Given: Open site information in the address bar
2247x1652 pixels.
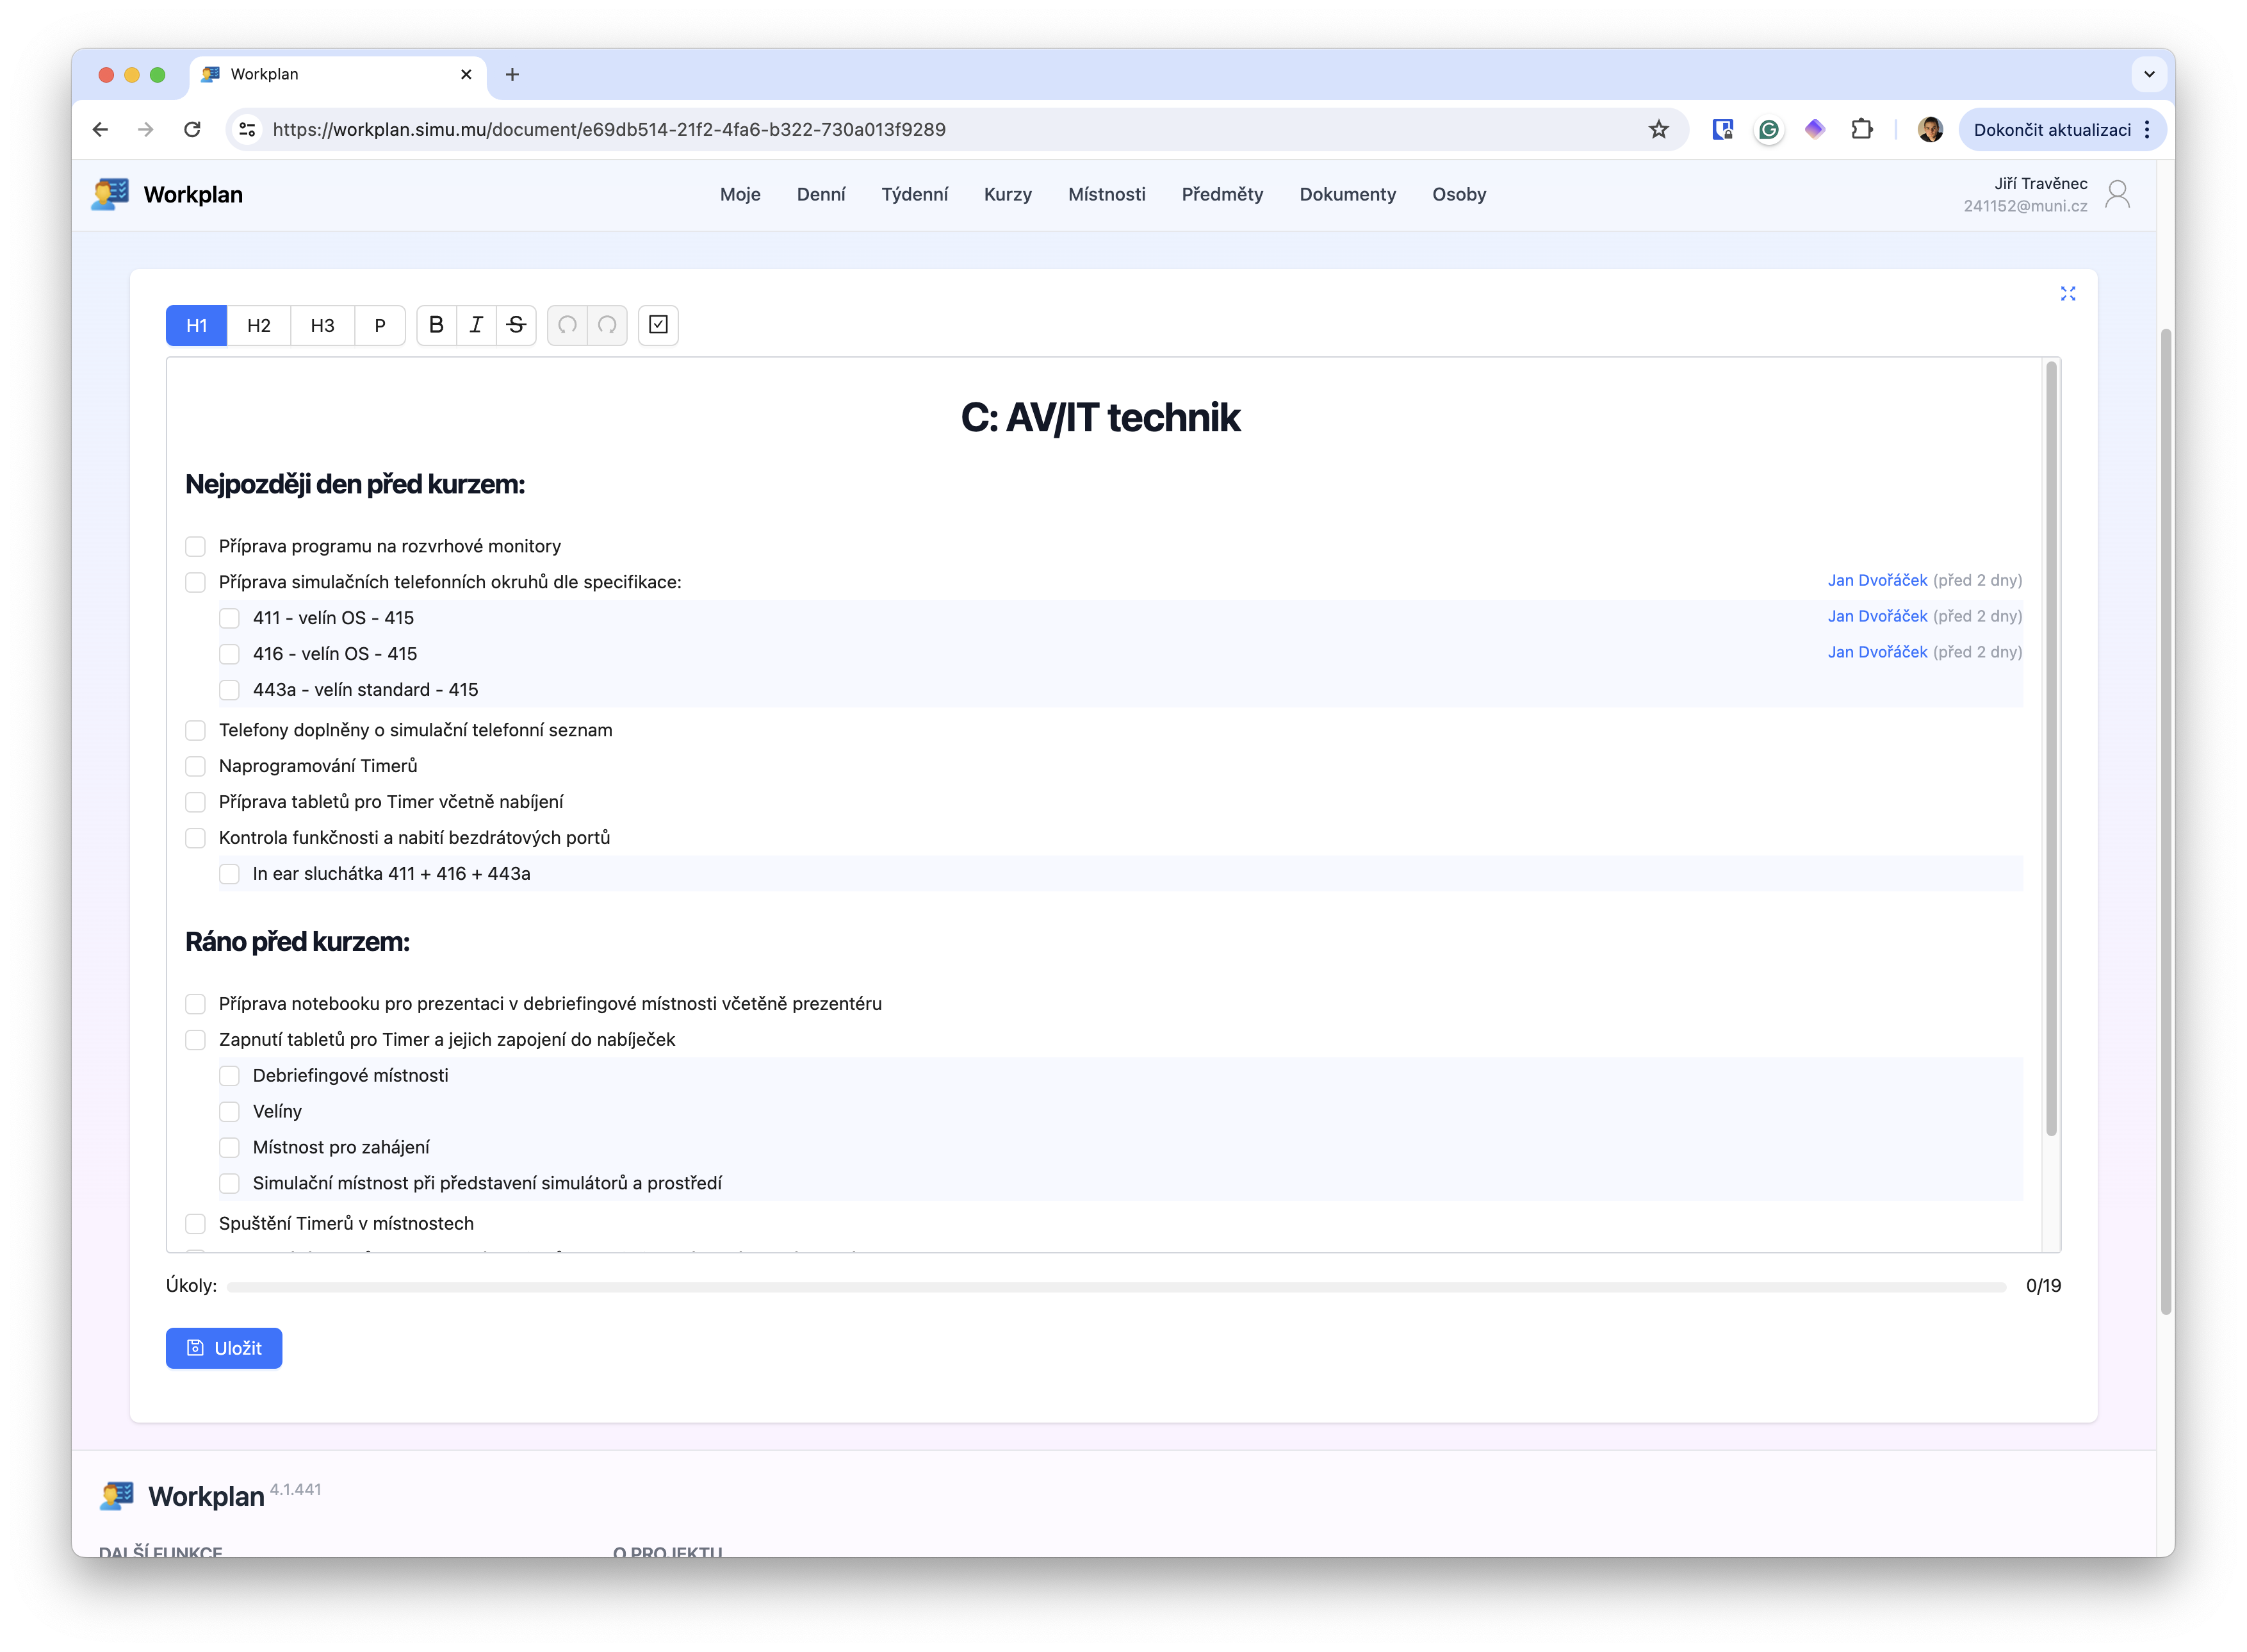Looking at the screenshot, I should (x=247, y=129).
